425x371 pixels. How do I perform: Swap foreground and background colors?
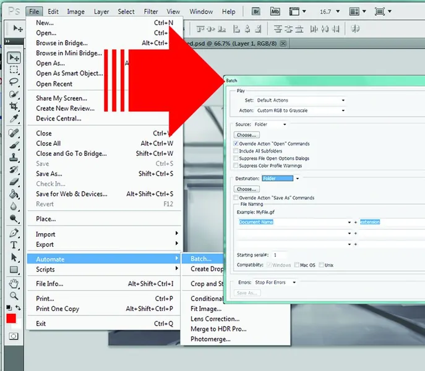click(18, 307)
